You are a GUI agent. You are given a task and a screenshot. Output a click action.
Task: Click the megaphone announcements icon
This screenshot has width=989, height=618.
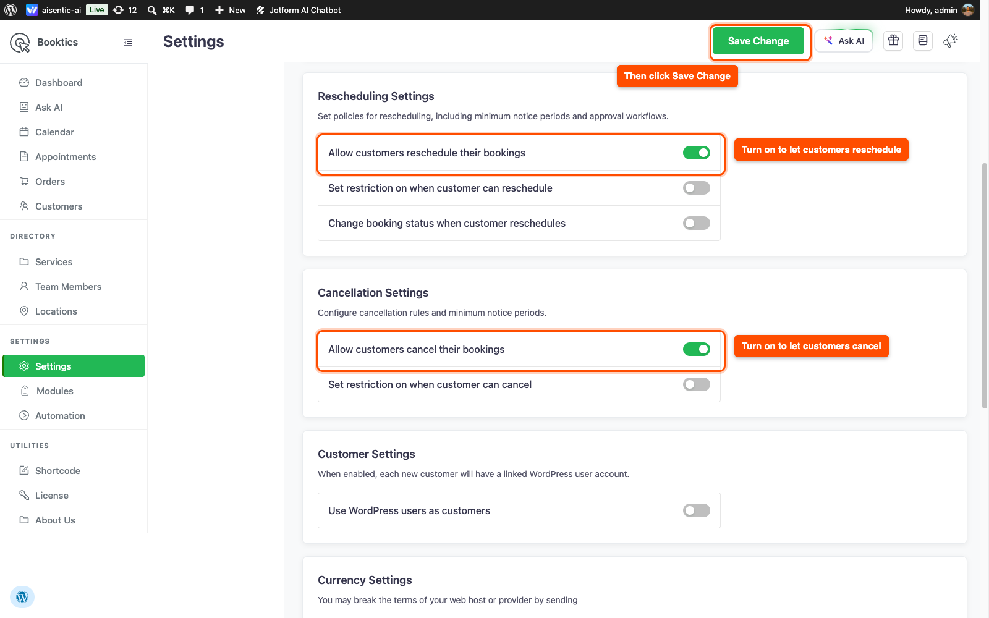click(x=951, y=41)
